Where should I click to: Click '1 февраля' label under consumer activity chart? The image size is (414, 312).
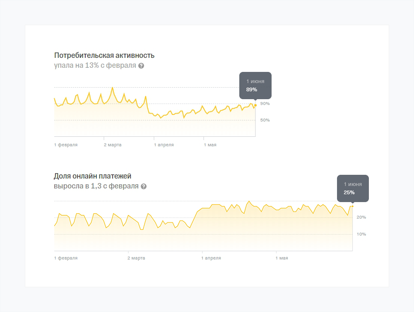(x=66, y=145)
